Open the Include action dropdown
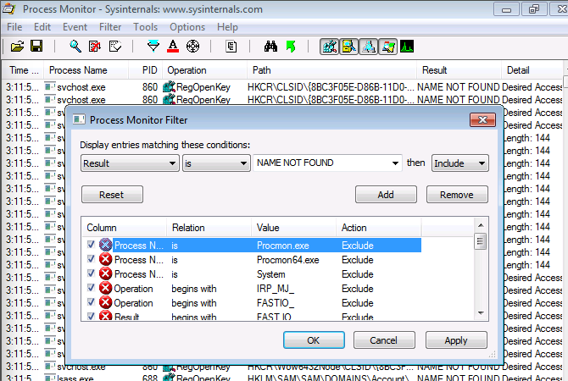 [460, 163]
